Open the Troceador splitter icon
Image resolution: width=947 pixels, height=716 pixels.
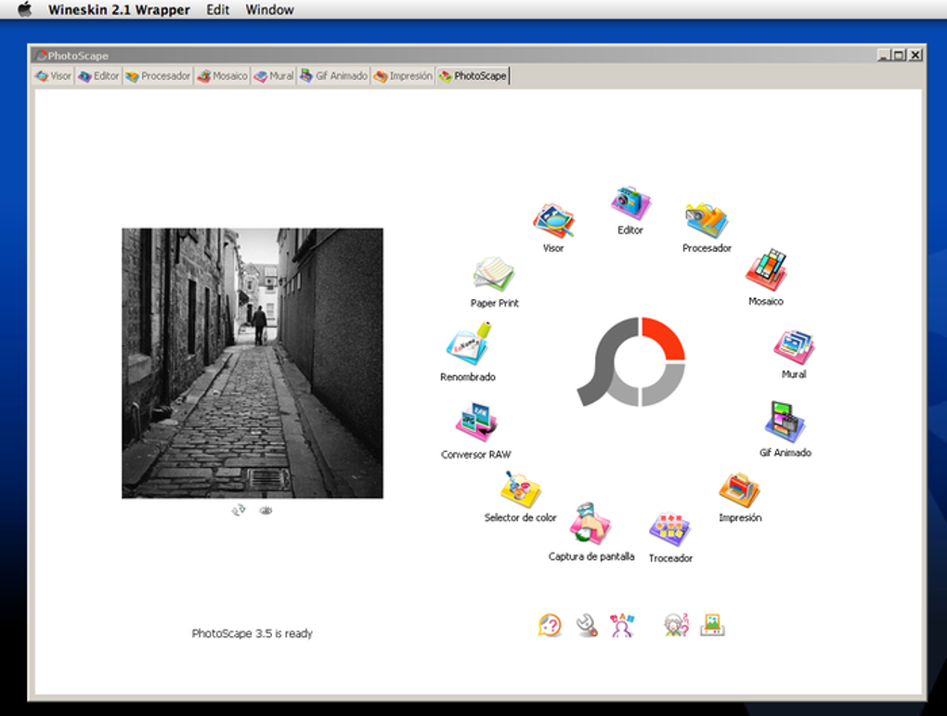click(669, 530)
